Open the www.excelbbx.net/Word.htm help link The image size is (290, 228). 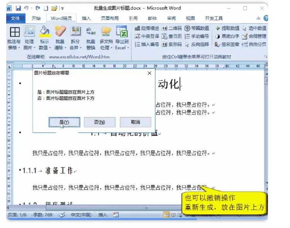pyautogui.click(x=79, y=57)
